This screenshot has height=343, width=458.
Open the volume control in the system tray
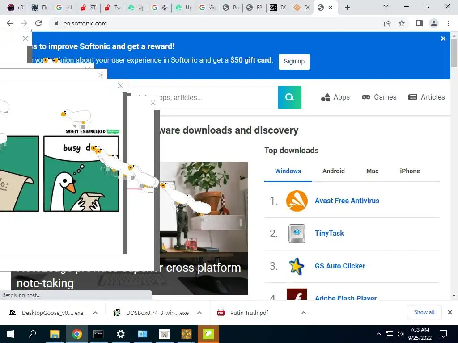click(x=400, y=334)
